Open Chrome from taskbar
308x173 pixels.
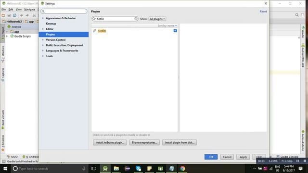pyautogui.click(x=182, y=169)
